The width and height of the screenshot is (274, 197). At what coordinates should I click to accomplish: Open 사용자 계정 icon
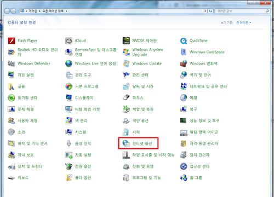pyautogui.click(x=12, y=120)
